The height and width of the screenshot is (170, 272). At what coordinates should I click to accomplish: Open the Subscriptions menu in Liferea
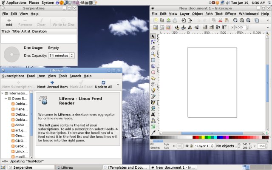[x=13, y=76]
